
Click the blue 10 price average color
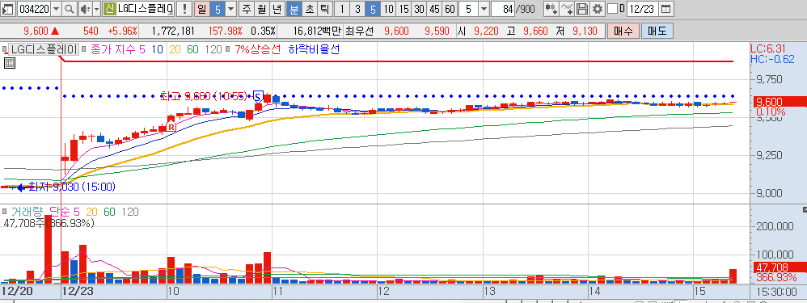157,49
